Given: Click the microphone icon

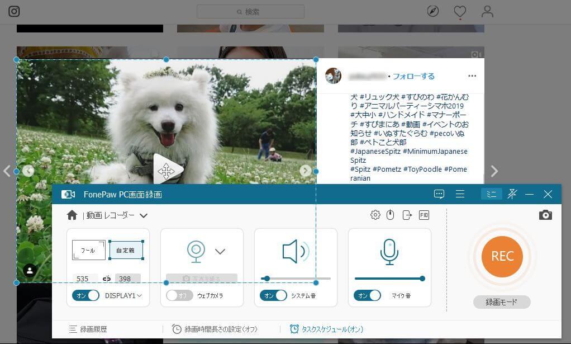Looking at the screenshot, I should point(389,252).
